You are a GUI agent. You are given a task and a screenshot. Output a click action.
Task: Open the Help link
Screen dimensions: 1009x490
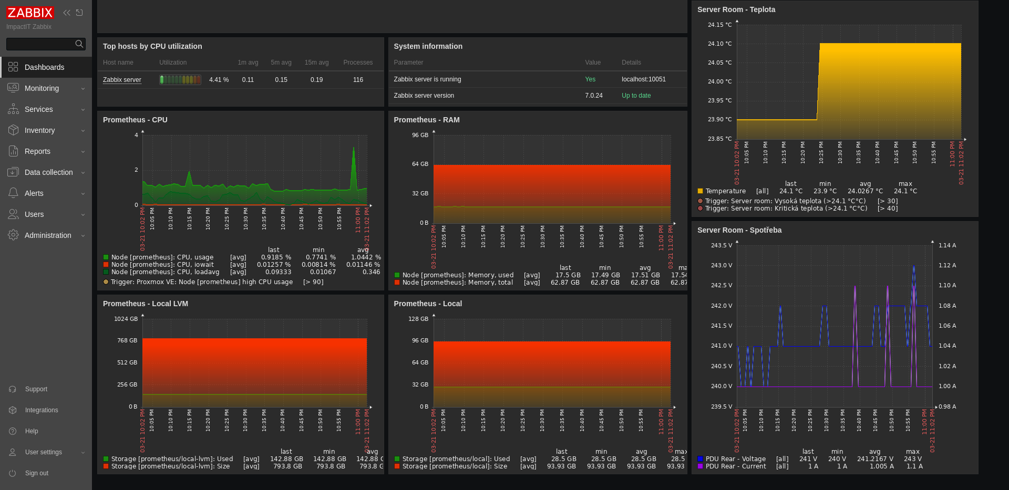32,431
